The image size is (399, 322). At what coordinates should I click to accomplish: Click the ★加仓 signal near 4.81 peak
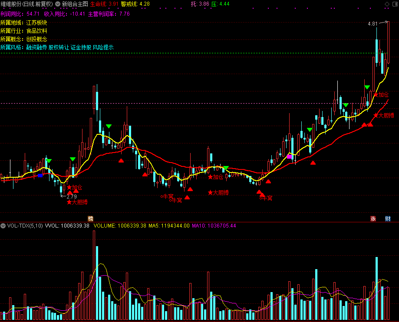[381, 95]
